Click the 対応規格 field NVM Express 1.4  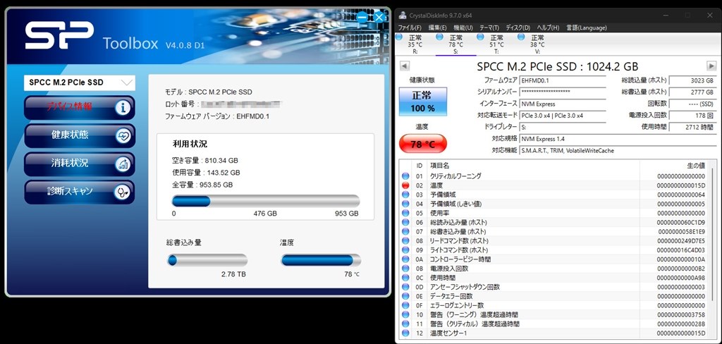tap(618, 139)
